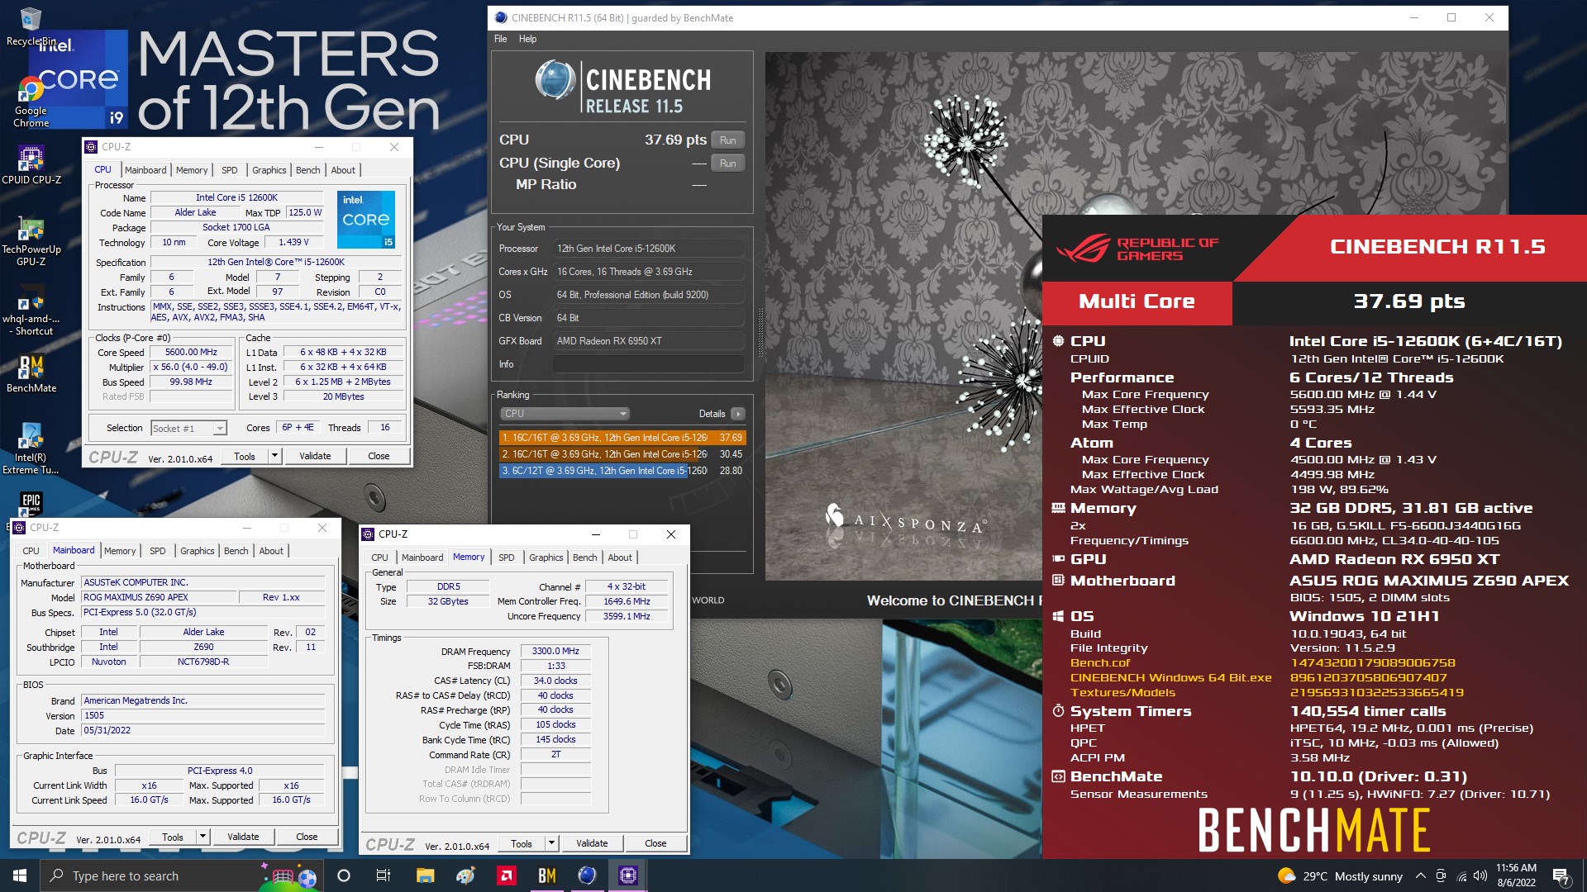Open the notification center icon
This screenshot has height=892, width=1587.
pos(1561,876)
